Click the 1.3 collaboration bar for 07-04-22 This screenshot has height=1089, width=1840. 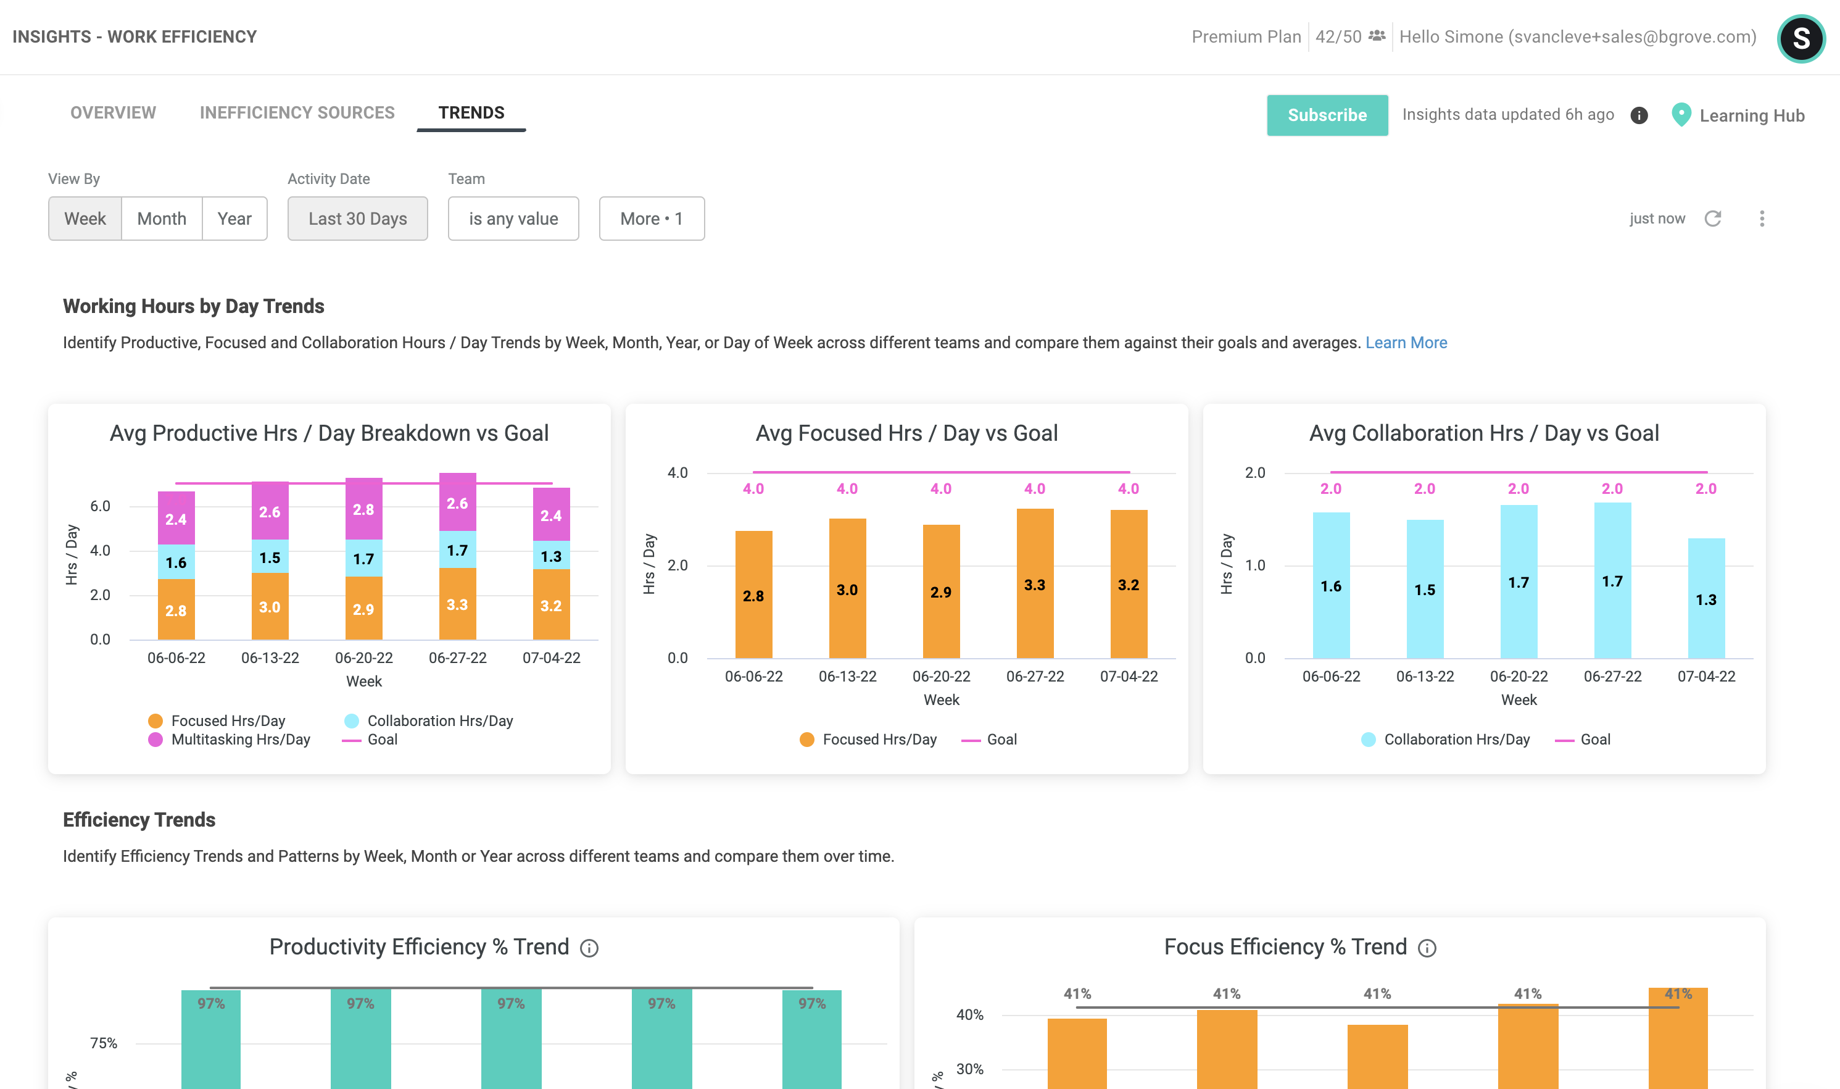coord(1706,599)
